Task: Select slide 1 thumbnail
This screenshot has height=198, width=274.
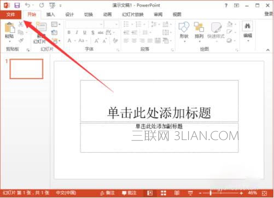Action: point(26,69)
